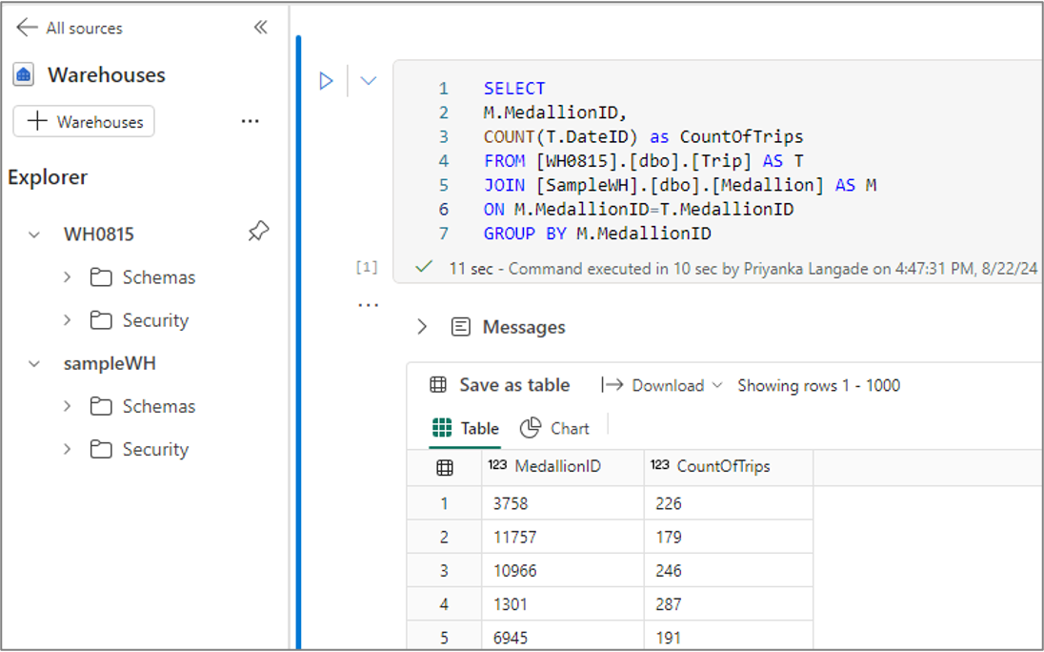Run the SQL cell with play icon
The height and width of the screenshot is (652, 1044).
tap(326, 81)
